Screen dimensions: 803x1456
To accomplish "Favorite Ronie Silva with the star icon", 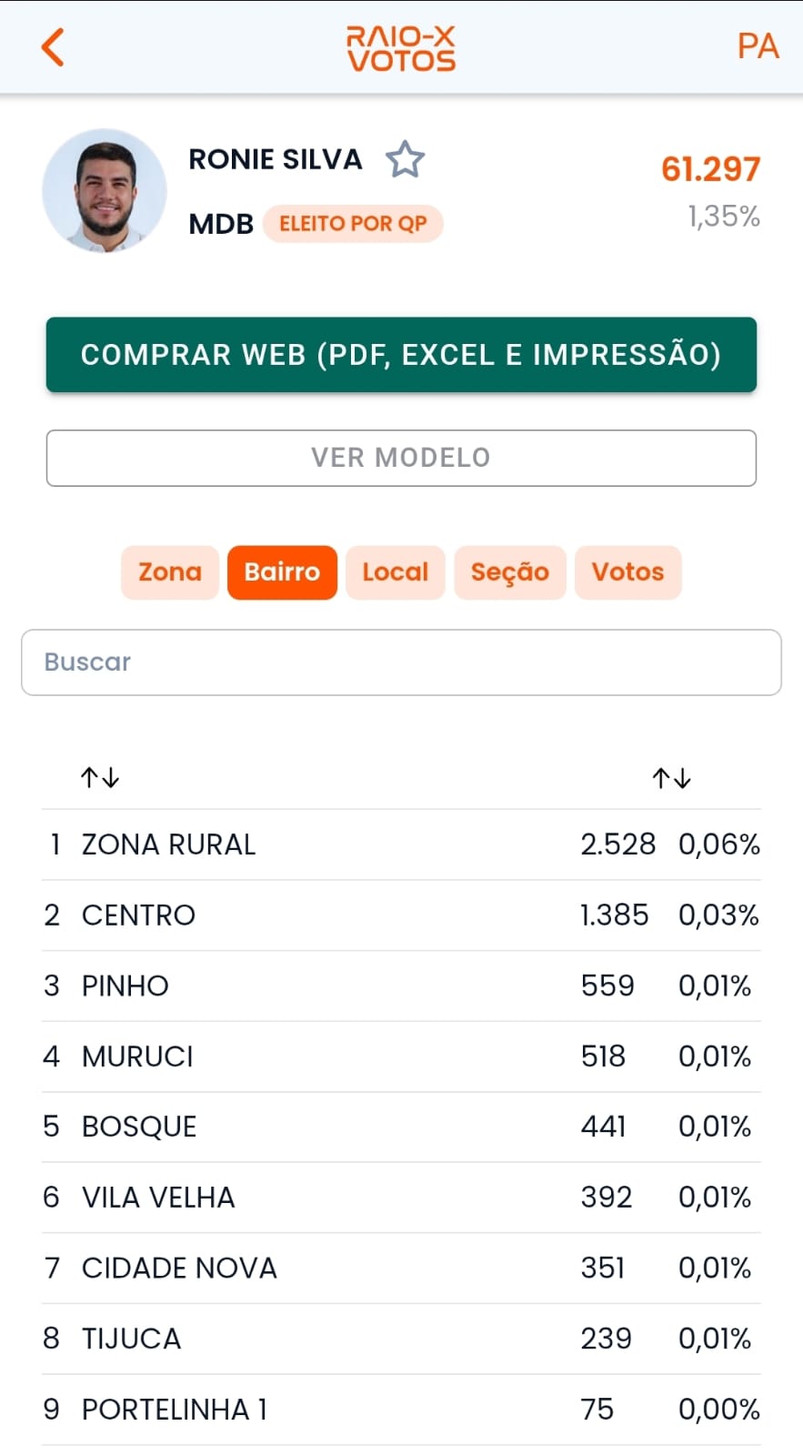I will click(x=405, y=160).
